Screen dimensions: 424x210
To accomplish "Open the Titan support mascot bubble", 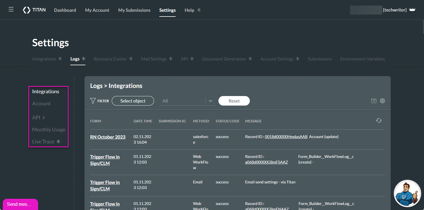I will pyautogui.click(x=407, y=193).
